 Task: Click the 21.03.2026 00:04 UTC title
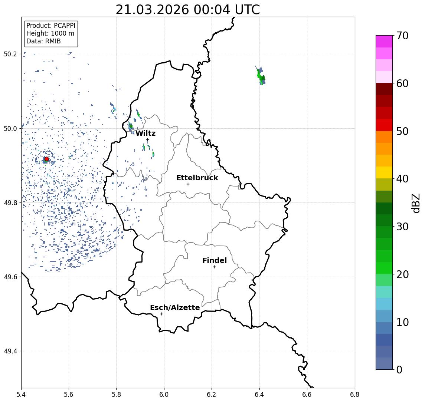pos(188,10)
